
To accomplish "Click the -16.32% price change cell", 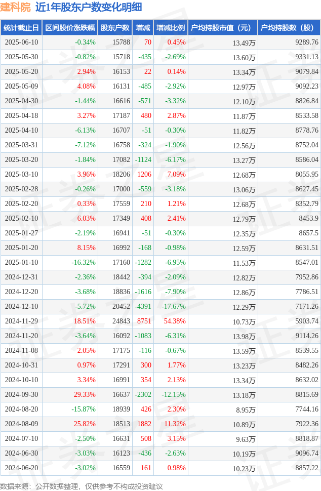I will (84, 262).
